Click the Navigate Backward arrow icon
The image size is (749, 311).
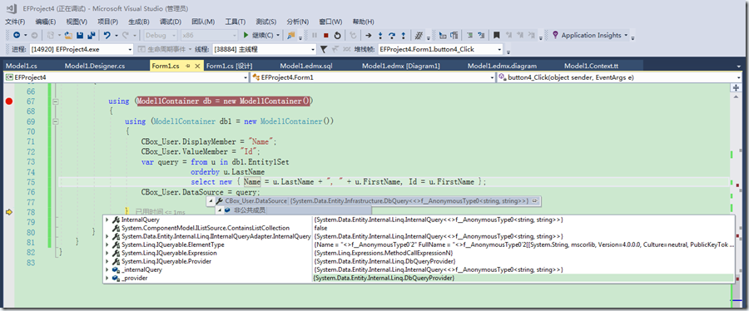(x=17, y=35)
